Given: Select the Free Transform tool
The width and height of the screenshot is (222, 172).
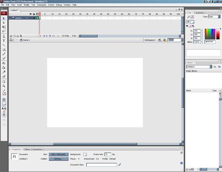Looking at the screenshot, I should 4,27.
